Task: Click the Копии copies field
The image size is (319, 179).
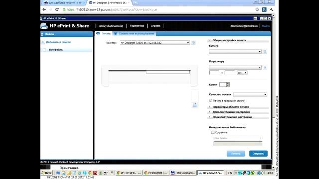Action: (x=223, y=85)
